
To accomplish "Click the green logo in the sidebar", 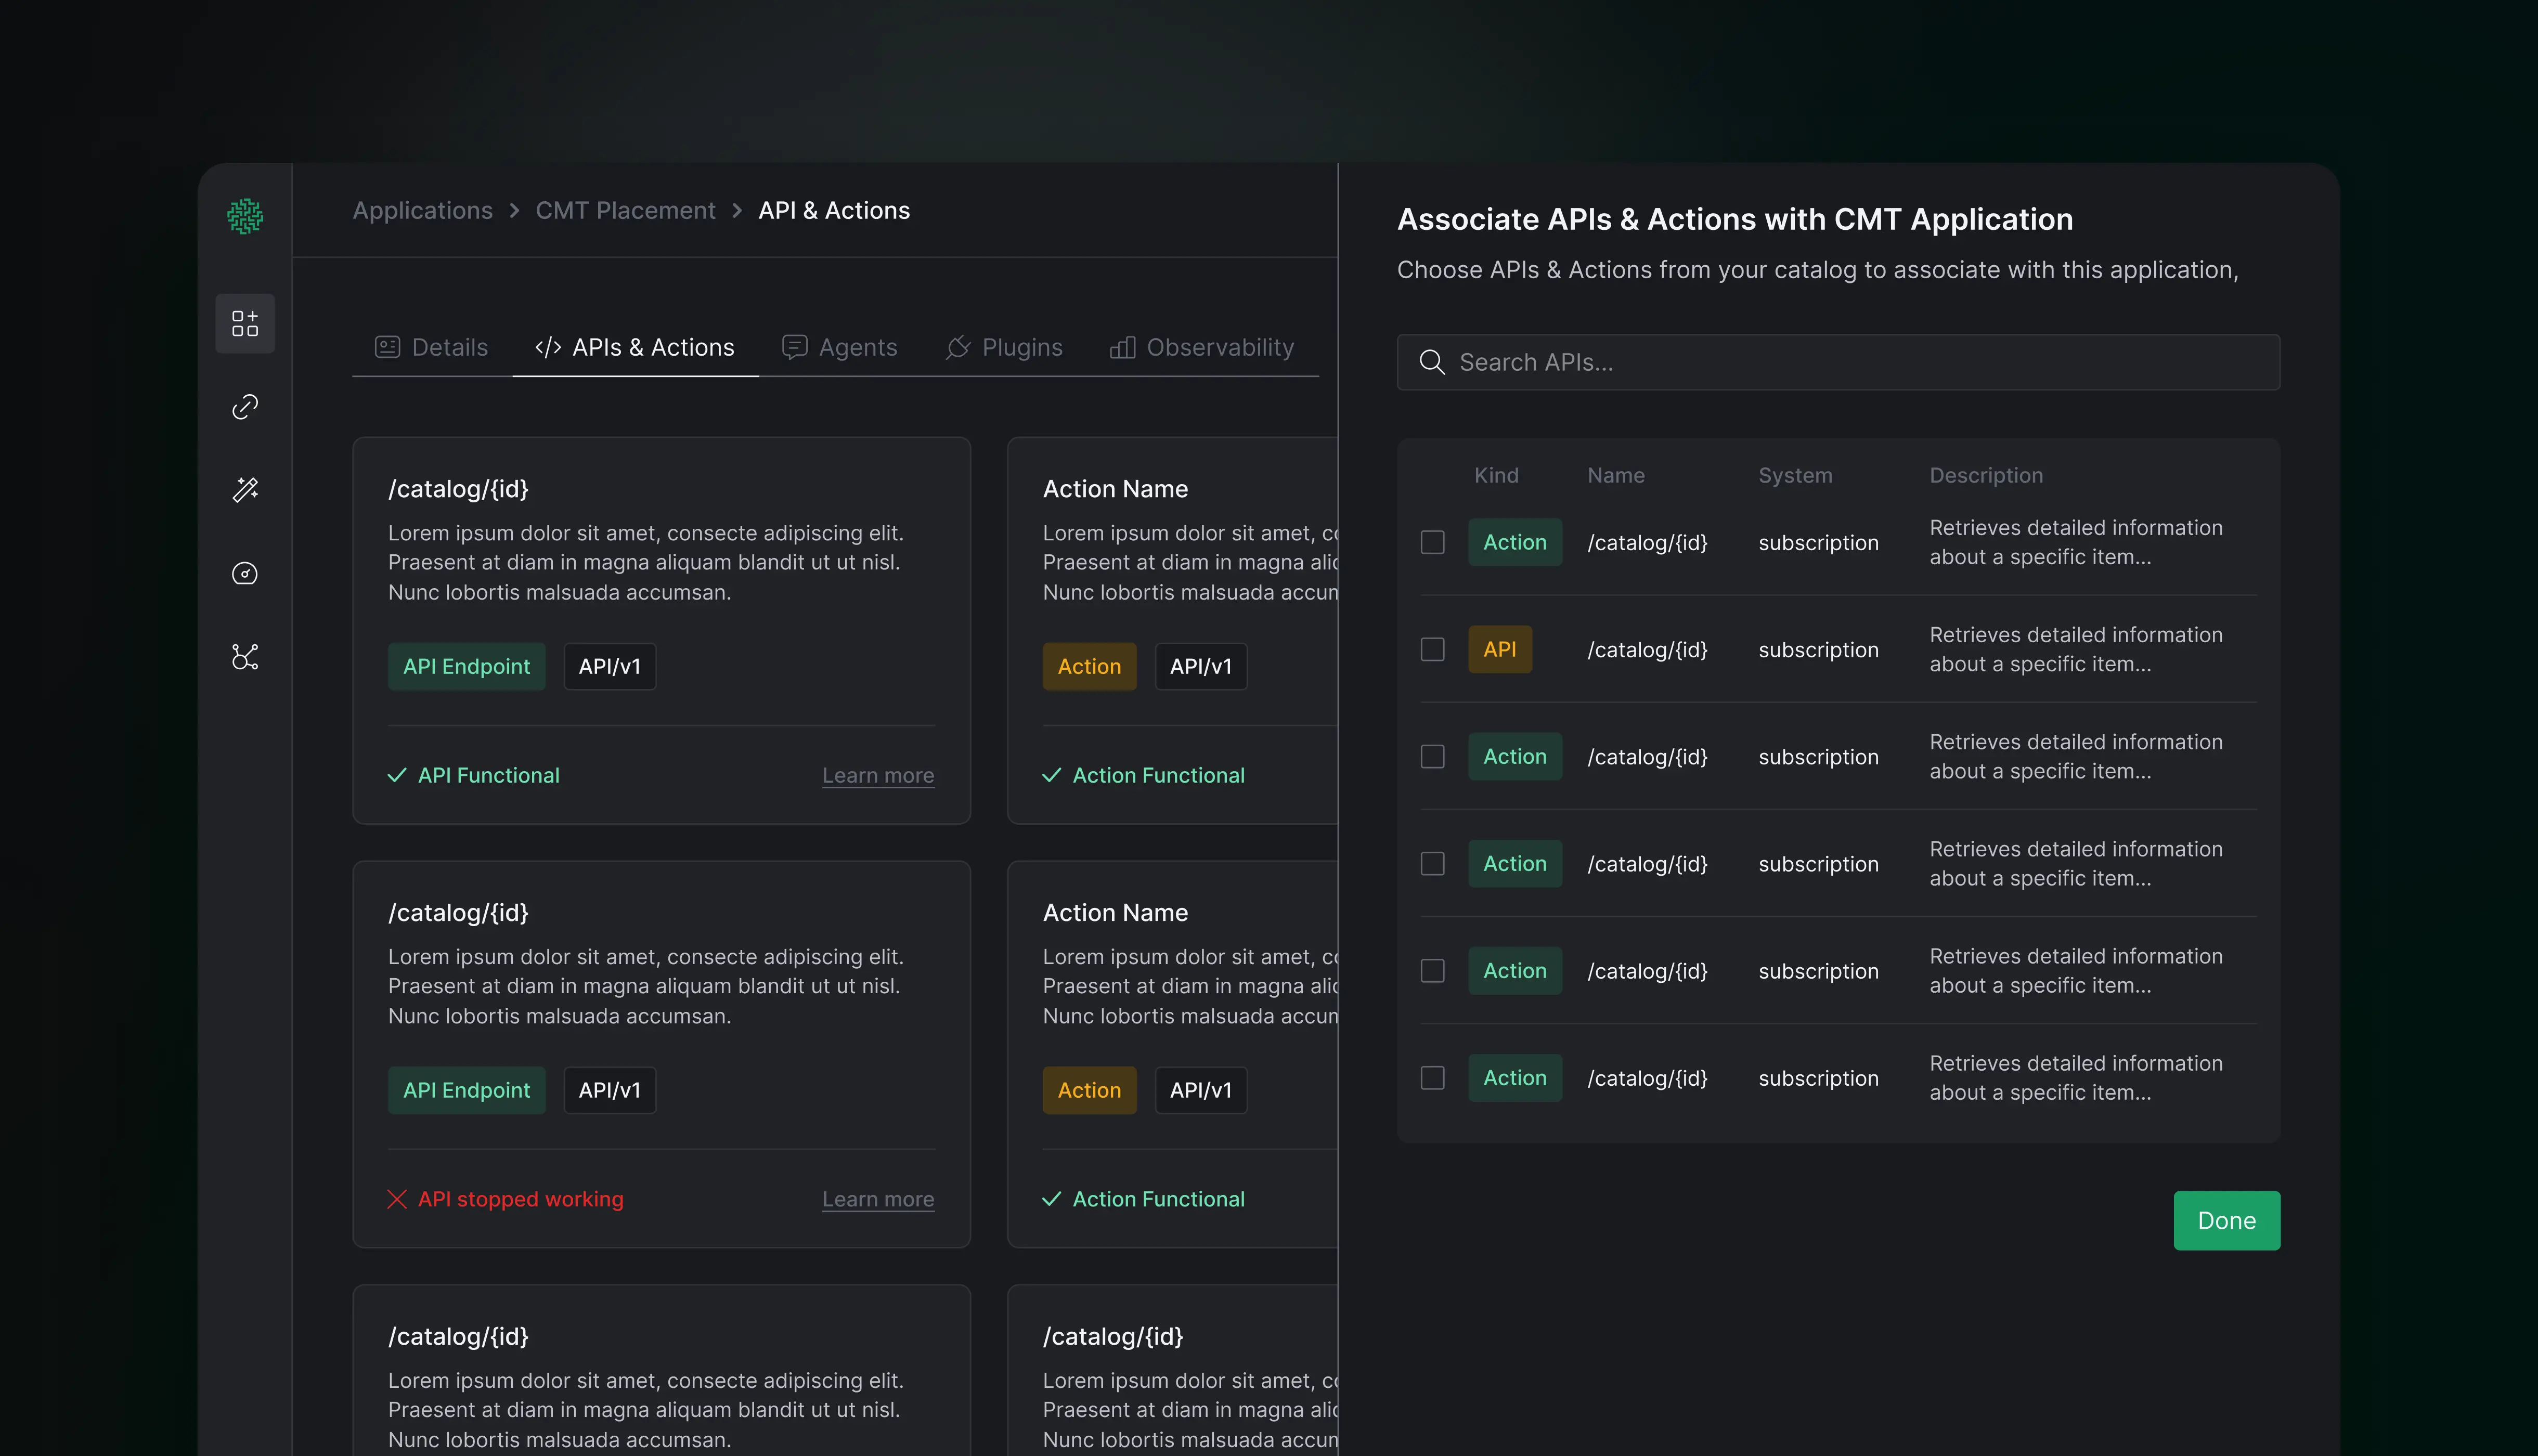I will pos(245,215).
